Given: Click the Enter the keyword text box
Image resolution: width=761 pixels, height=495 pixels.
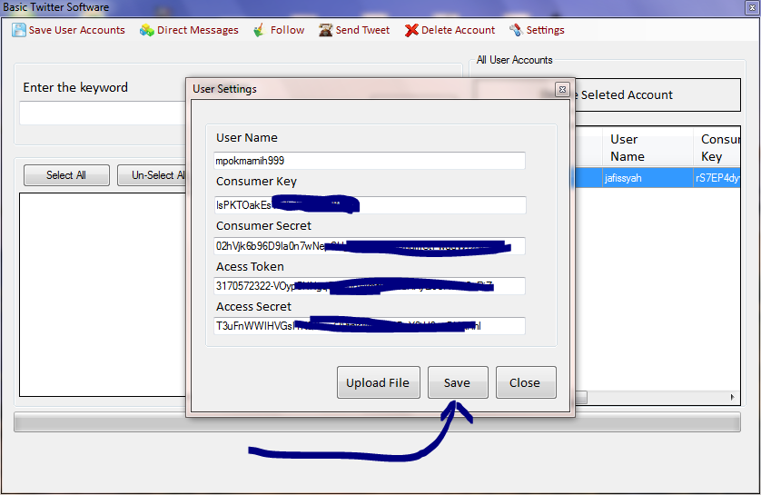Looking at the screenshot, I should click(x=103, y=113).
